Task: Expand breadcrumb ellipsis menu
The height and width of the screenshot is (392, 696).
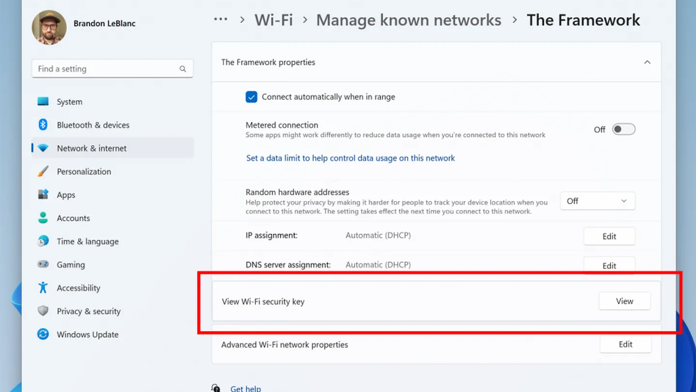Action: coord(221,20)
